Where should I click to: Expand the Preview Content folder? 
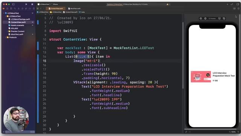tap(8, 31)
